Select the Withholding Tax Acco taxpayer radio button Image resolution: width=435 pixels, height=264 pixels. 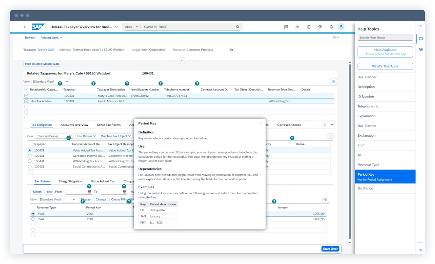(x=30, y=161)
